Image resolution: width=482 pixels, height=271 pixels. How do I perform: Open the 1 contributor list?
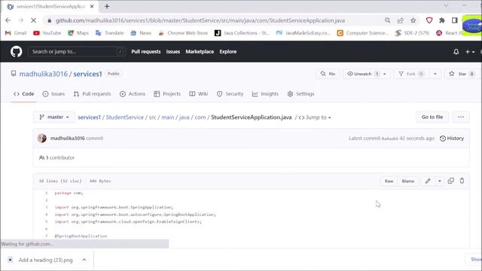click(x=57, y=157)
